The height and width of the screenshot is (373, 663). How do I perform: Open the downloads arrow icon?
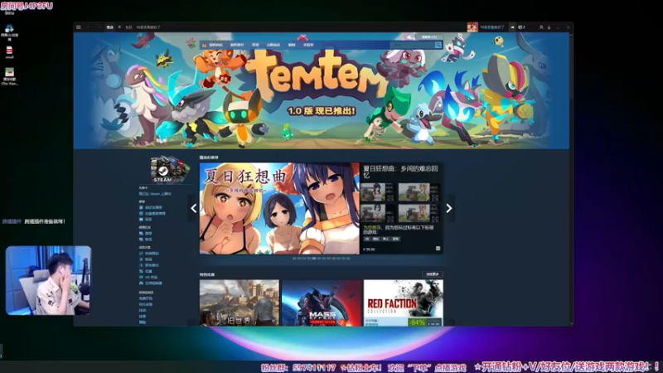coord(549,27)
